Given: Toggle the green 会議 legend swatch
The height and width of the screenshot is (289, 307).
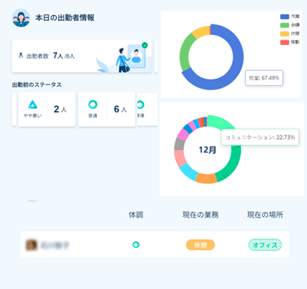Looking at the screenshot, I should click(x=285, y=25).
